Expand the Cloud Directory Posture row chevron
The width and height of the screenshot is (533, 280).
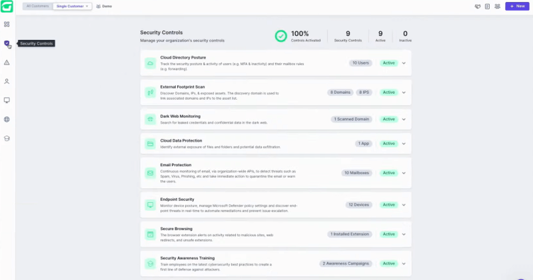tap(404, 63)
